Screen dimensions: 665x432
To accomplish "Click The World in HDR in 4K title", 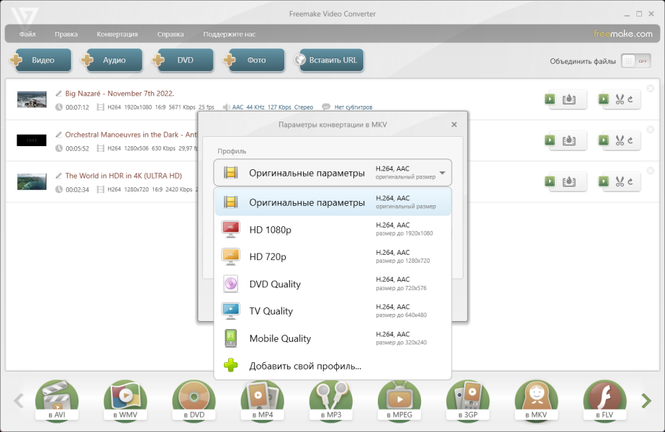I will click(x=123, y=176).
